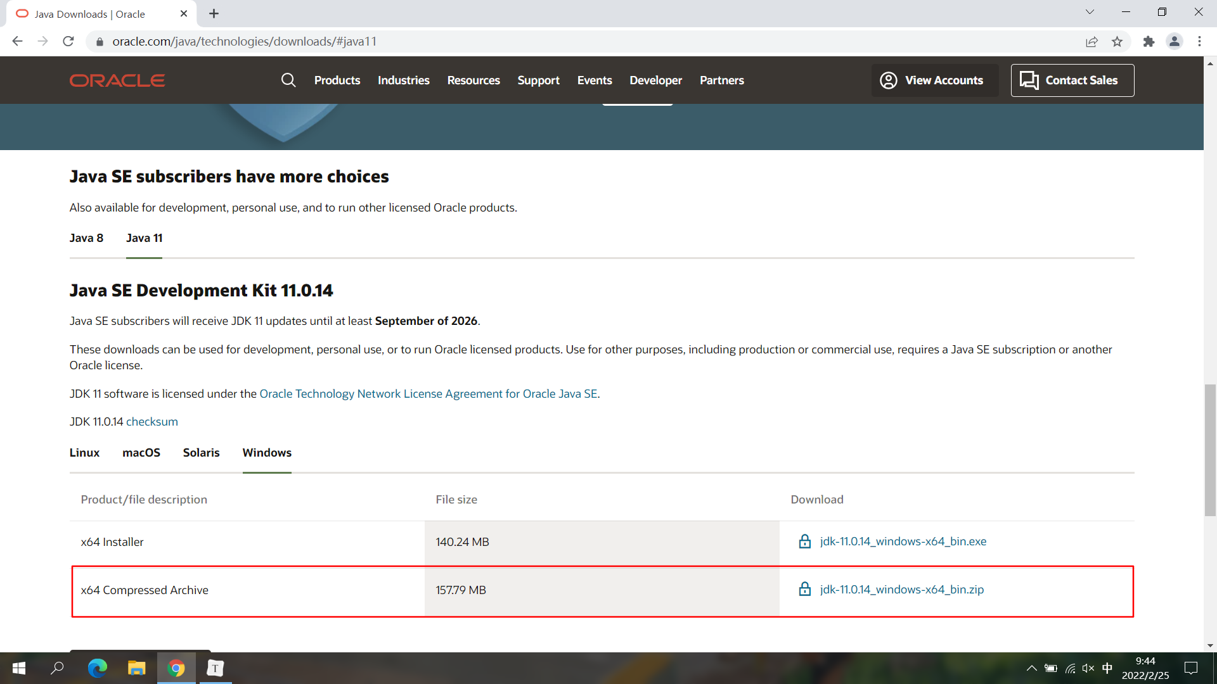Open the Oracle Technology Network License Agreement link
Screen dimensions: 1217x684
(428, 394)
